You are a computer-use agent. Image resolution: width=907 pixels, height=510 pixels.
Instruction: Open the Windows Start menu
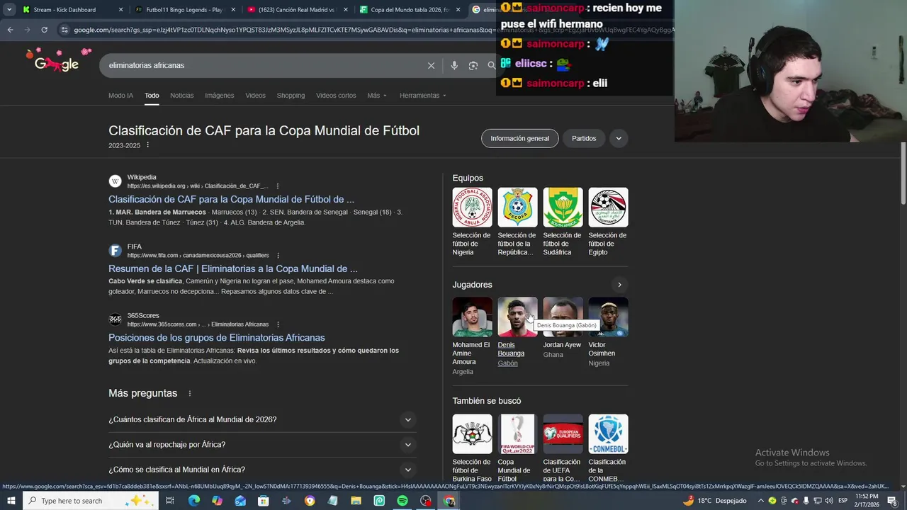[11, 501]
